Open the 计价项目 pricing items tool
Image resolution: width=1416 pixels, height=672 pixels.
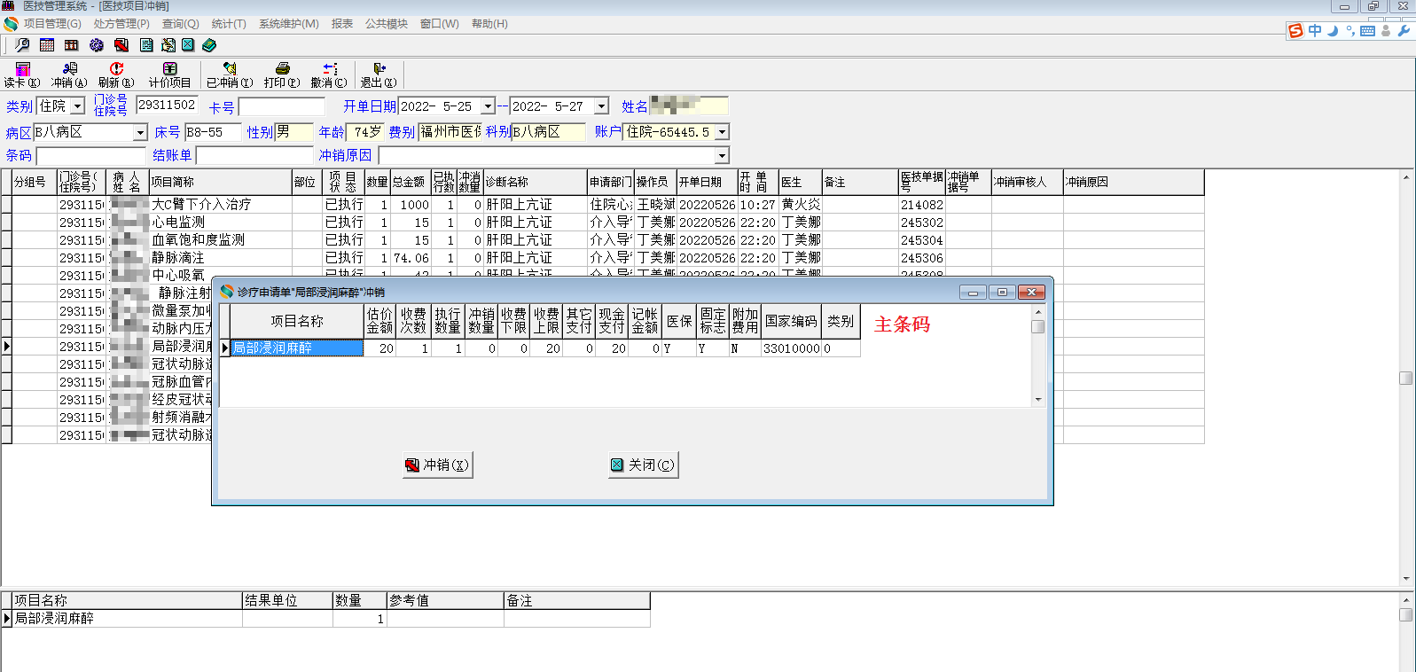pos(169,69)
